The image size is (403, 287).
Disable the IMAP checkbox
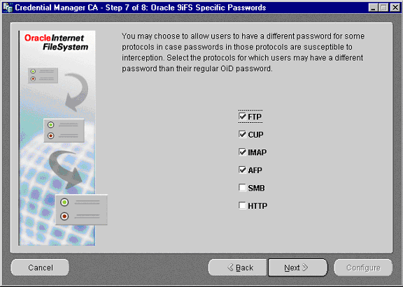(242, 152)
